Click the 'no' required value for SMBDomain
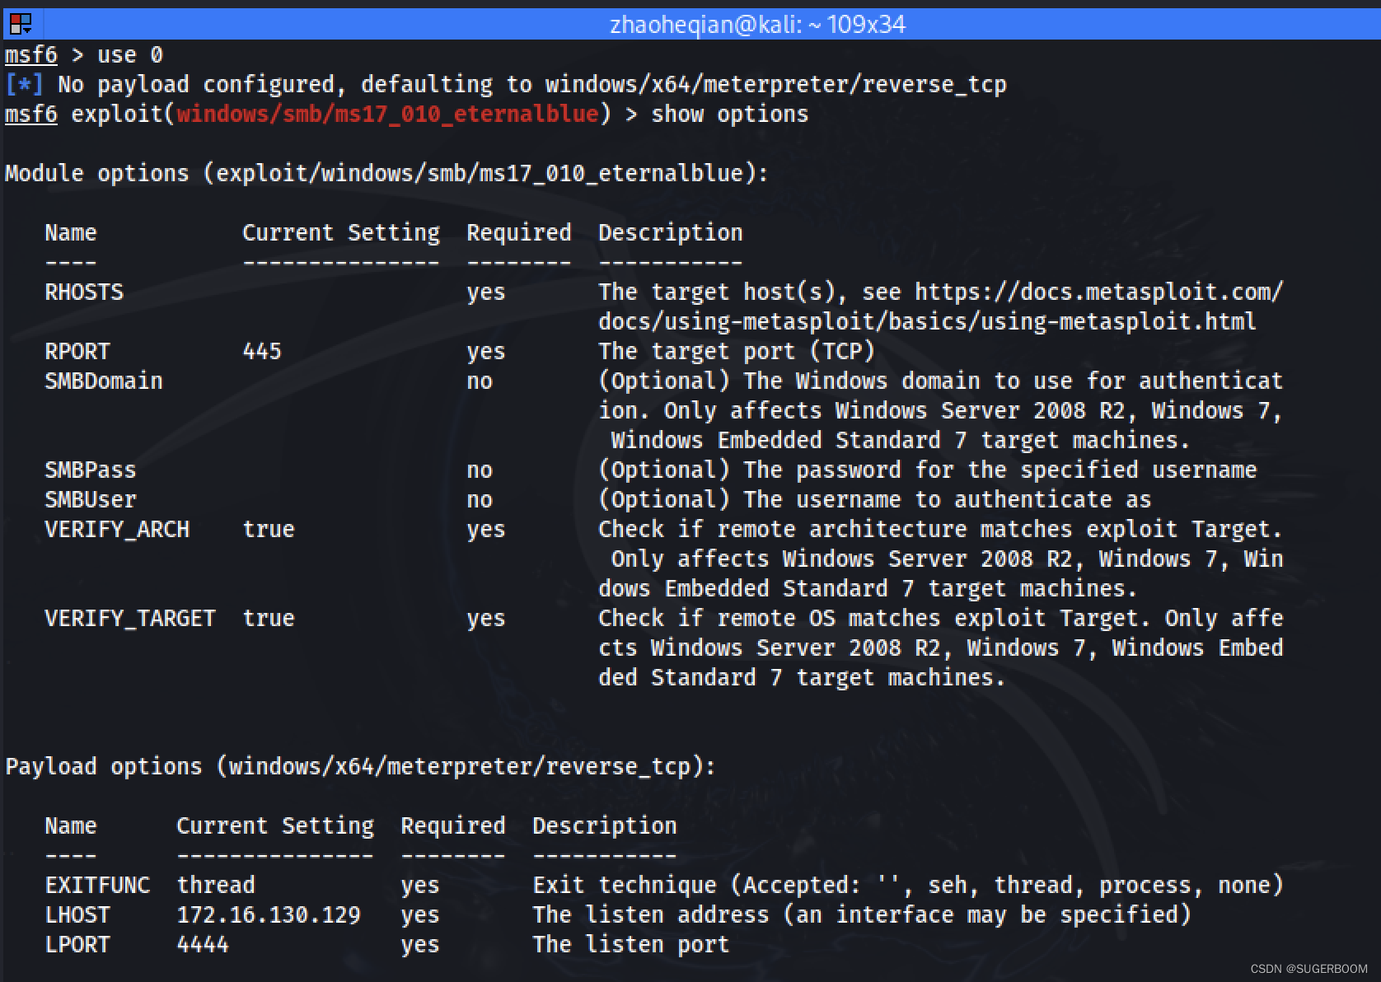Screen dimensions: 1381x982 coord(480,381)
